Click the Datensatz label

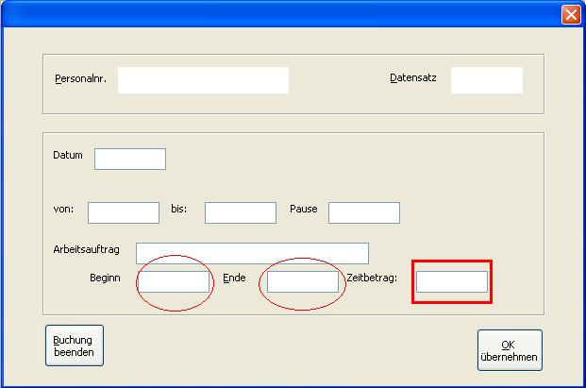pos(413,78)
